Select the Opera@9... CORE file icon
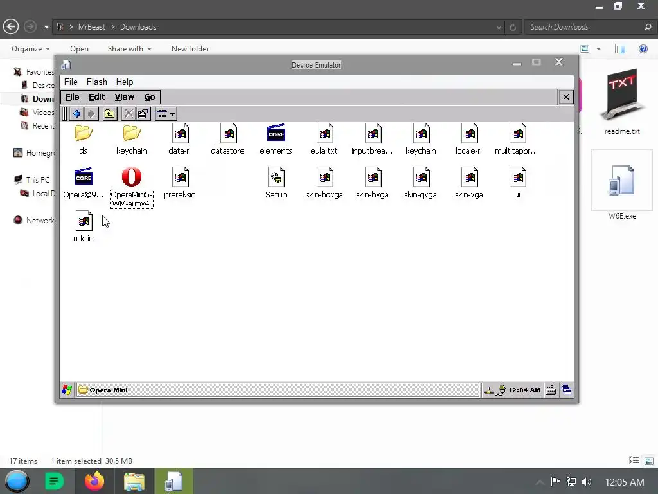Viewport: 658px width, 494px height. 84,177
